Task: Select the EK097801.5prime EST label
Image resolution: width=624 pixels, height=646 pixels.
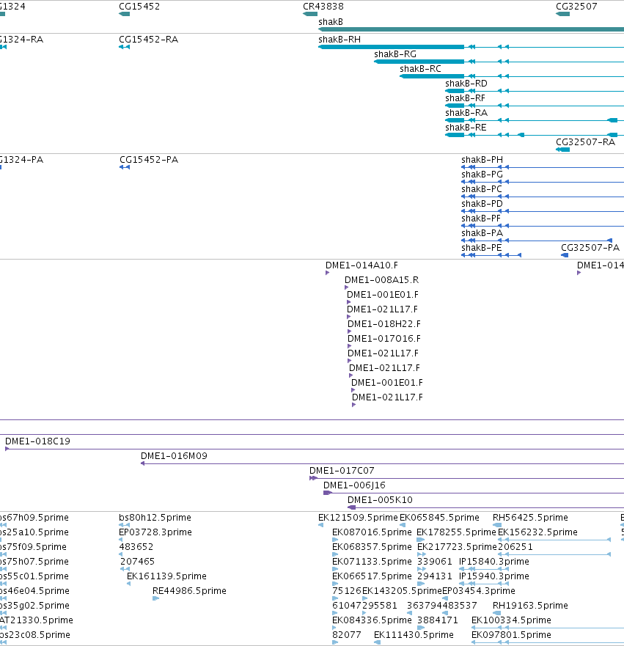Action: tap(511, 635)
